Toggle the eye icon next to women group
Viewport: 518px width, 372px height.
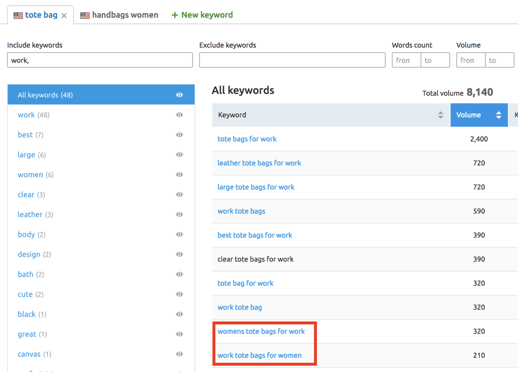[179, 174]
